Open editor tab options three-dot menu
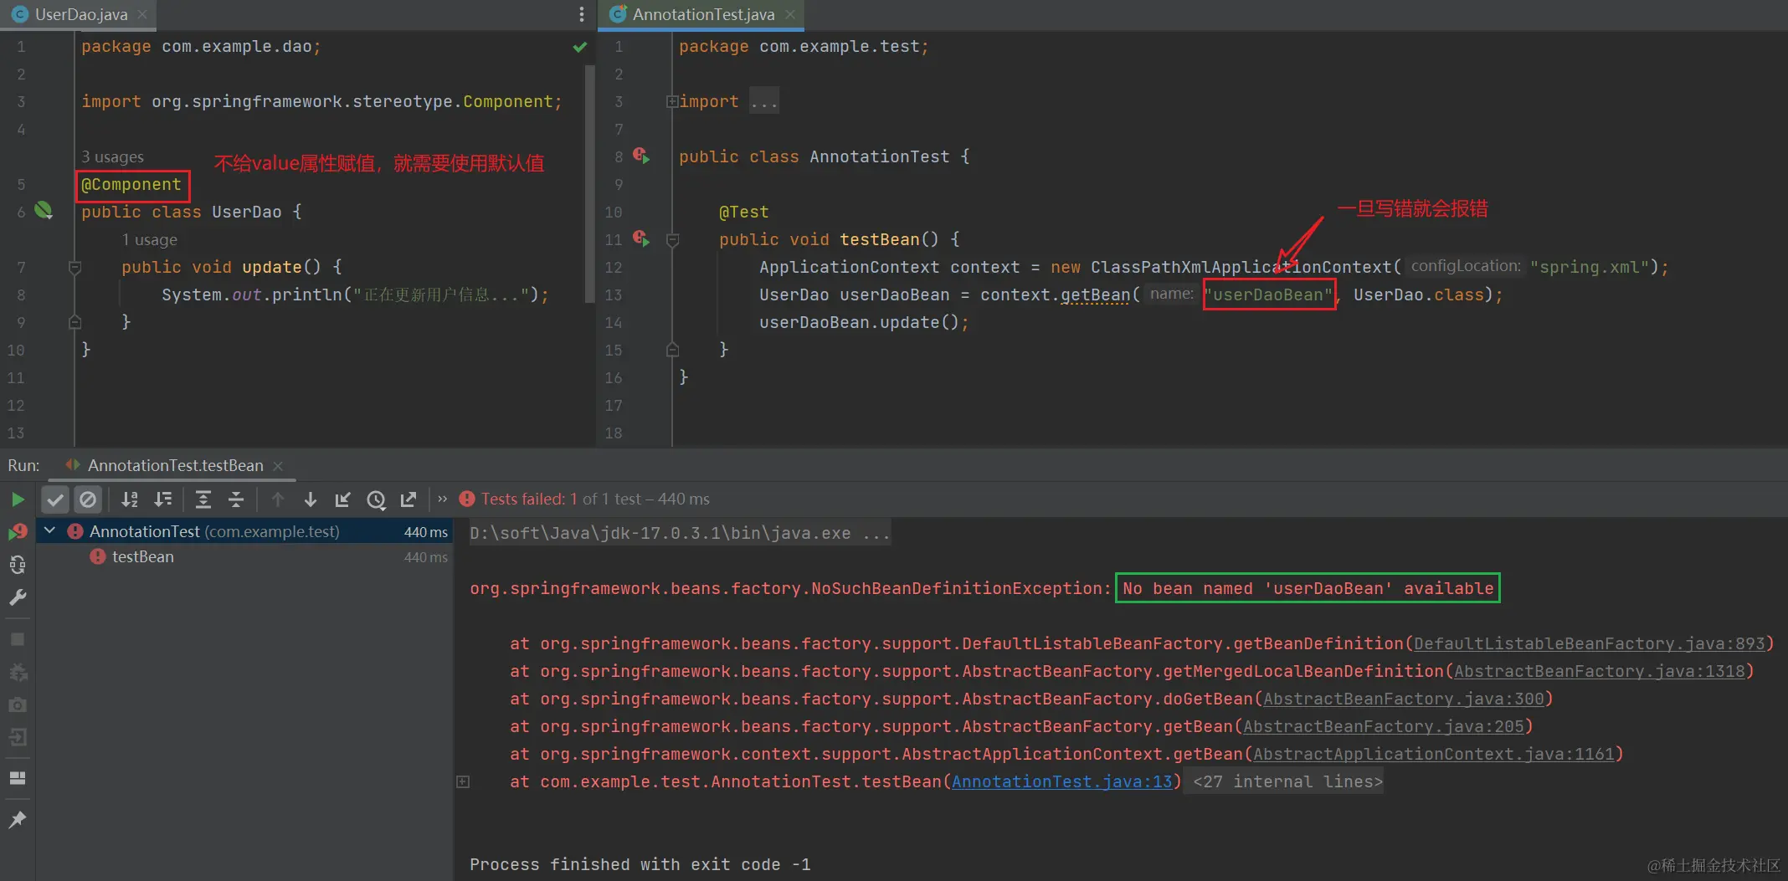This screenshot has width=1788, height=881. pyautogui.click(x=582, y=14)
